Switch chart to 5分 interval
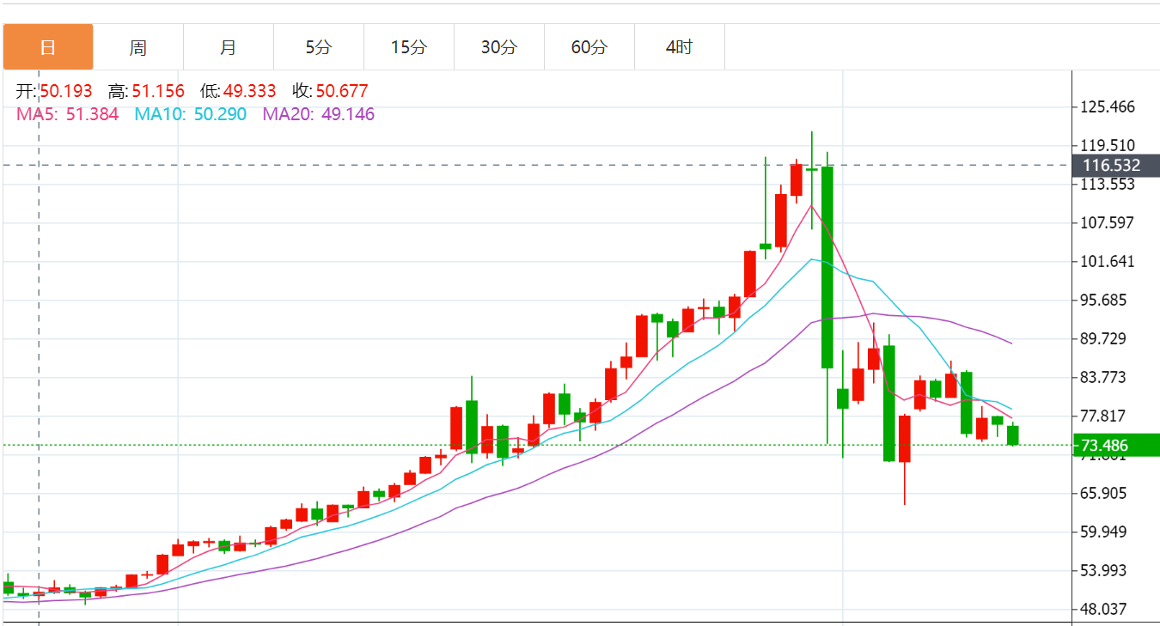The height and width of the screenshot is (626, 1160). [318, 47]
